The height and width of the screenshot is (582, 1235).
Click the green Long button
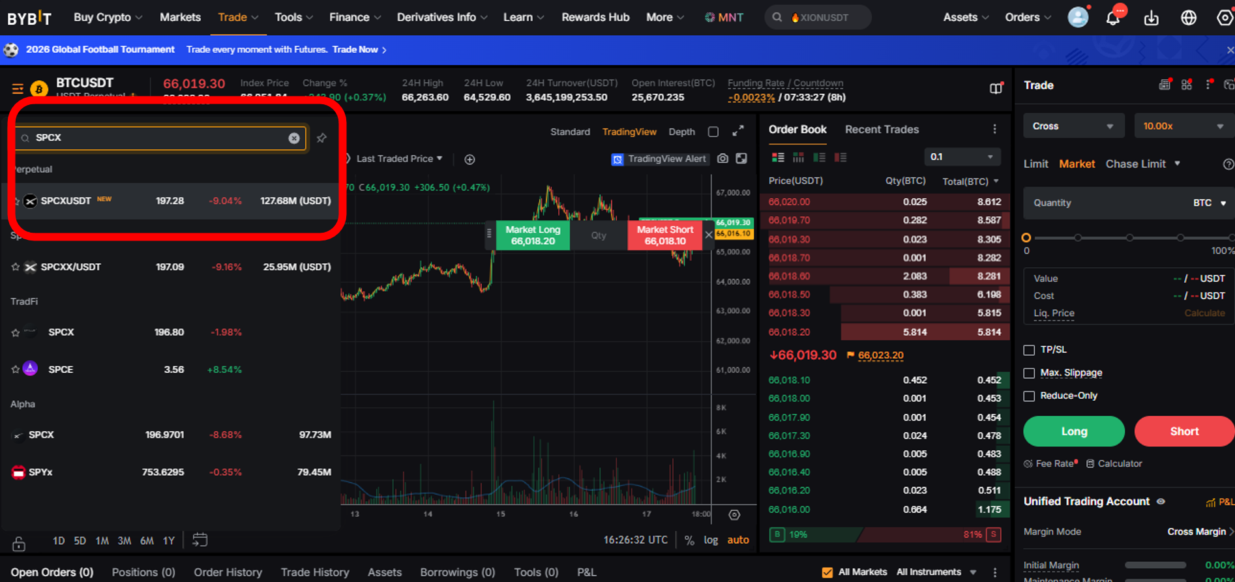tap(1074, 431)
